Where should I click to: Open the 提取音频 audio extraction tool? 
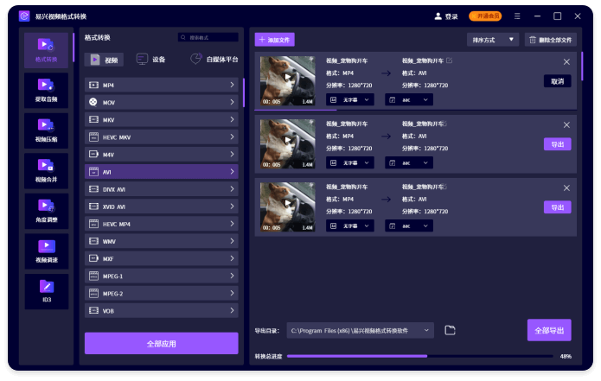[x=47, y=91]
